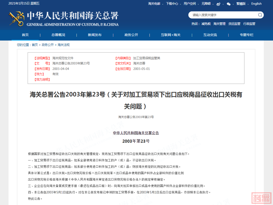The height and width of the screenshot is (205, 273).
Task: Open 海关电邮 link
Action: tap(154, 4)
